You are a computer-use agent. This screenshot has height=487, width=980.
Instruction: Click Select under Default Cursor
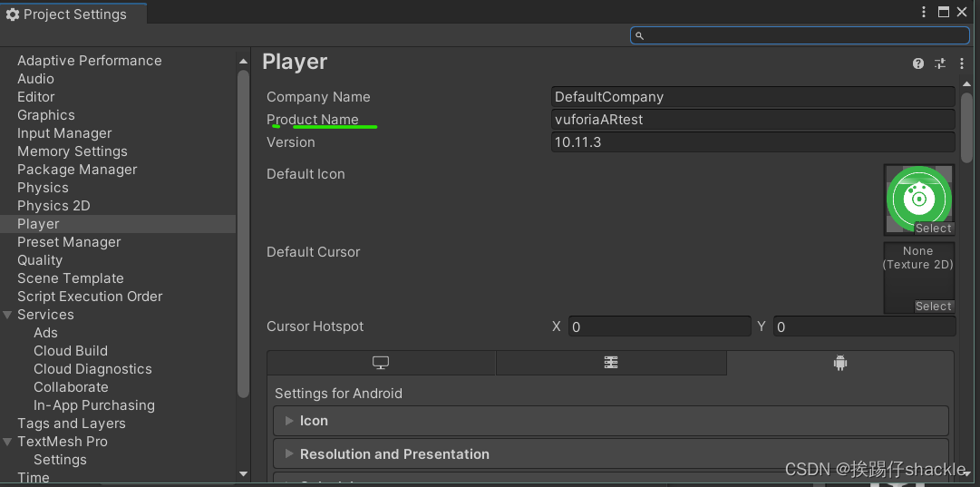934,307
